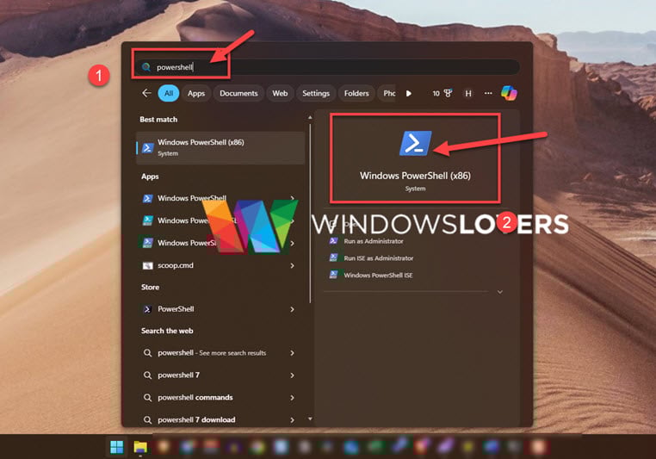Open the Web filter tab
The width and height of the screenshot is (656, 459).
280,93
